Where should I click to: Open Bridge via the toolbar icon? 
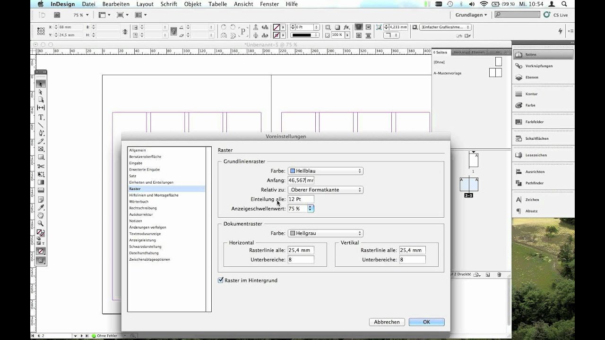tap(56, 15)
